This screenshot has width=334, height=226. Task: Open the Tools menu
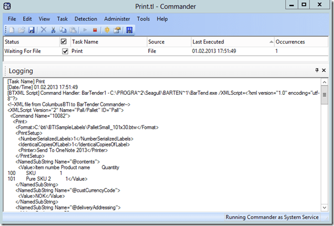pos(143,19)
